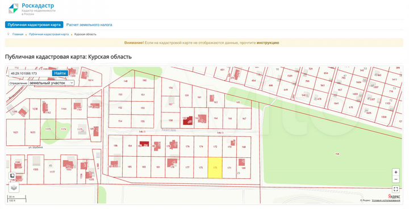Click the Яндекс logo on the map

(x=394, y=196)
